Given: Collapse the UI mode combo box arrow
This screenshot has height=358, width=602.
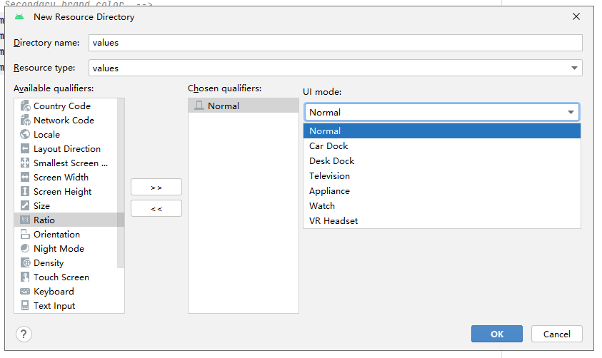Looking at the screenshot, I should point(571,112).
